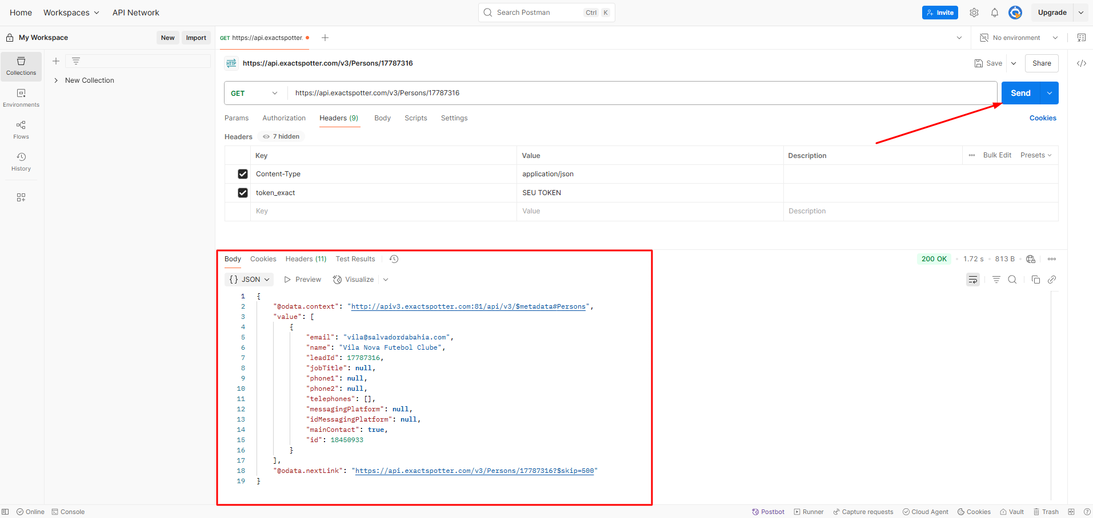
Task: Click the Import button
Action: 196,38
